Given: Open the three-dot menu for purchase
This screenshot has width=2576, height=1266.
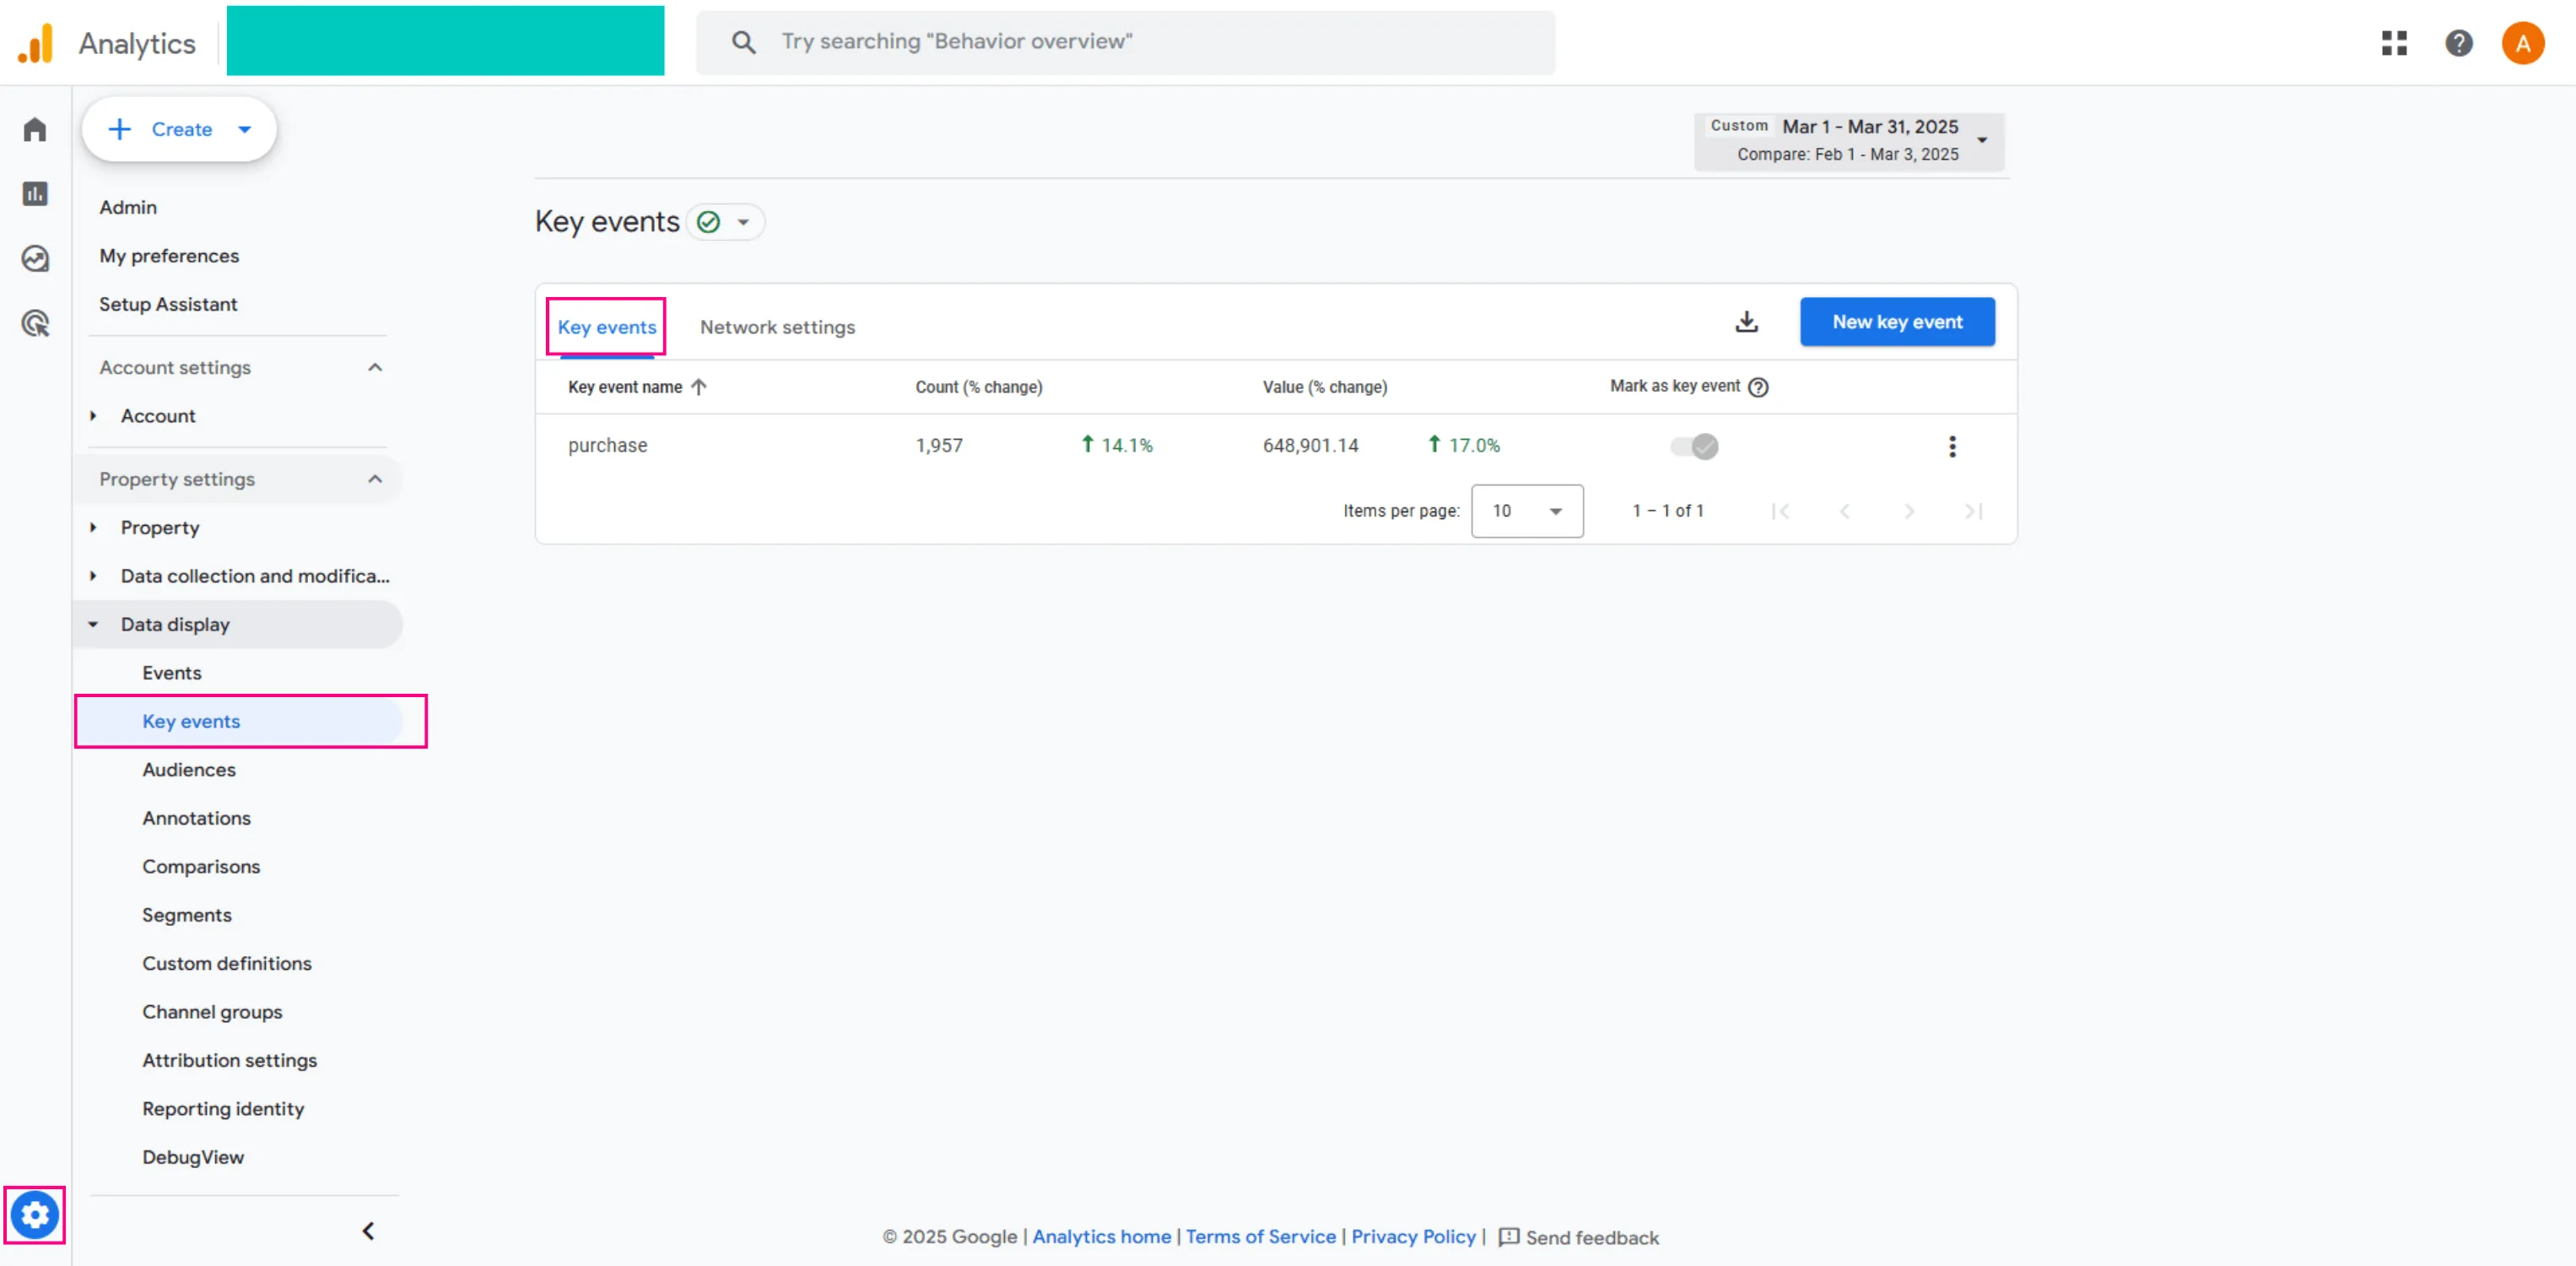Looking at the screenshot, I should [1952, 446].
